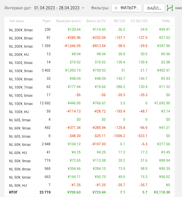Image resolution: width=182 pixels, height=197 pixels.
Task: Select the NL 60$, 6max row
Action: coord(90,136)
